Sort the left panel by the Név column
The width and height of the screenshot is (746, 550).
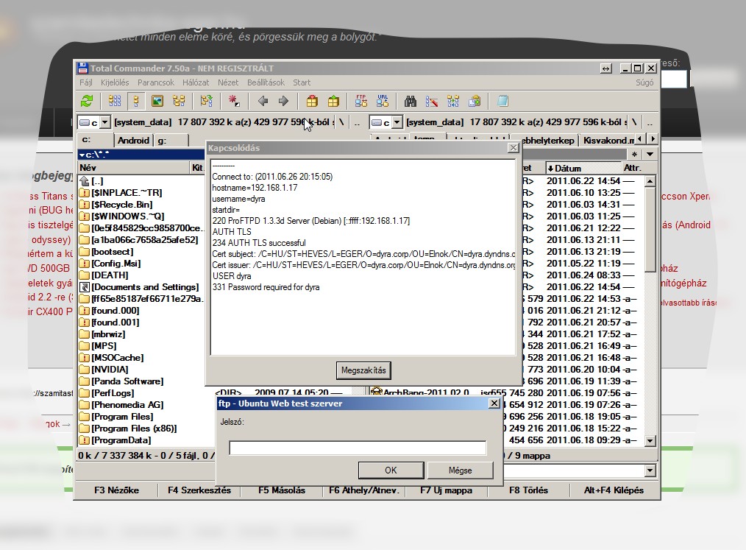(134, 168)
